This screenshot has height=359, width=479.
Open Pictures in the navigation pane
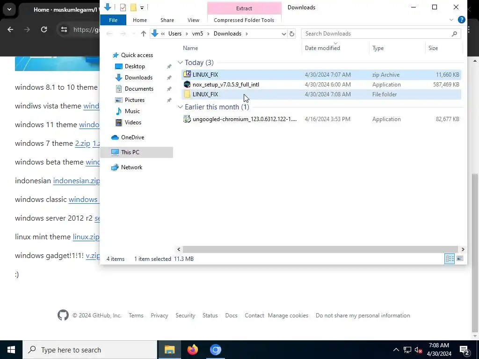[134, 100]
